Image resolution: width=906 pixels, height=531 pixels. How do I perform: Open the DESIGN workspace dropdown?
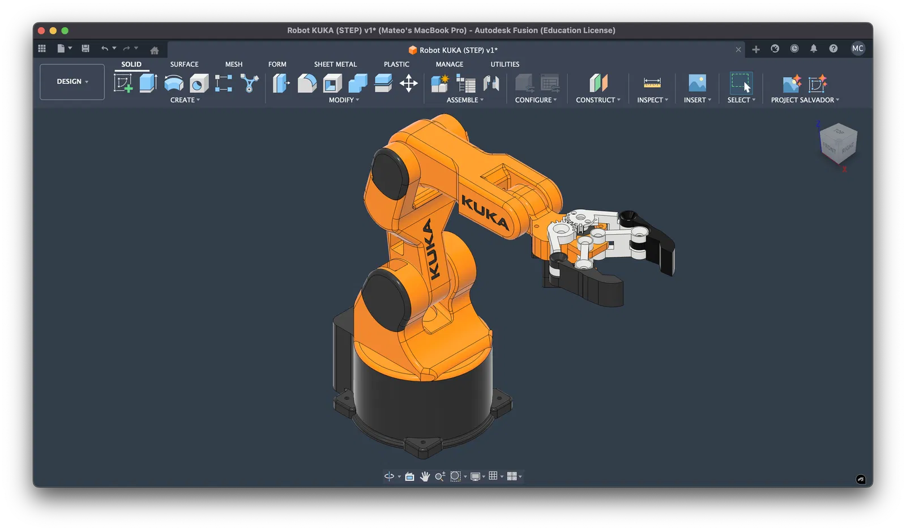point(72,82)
